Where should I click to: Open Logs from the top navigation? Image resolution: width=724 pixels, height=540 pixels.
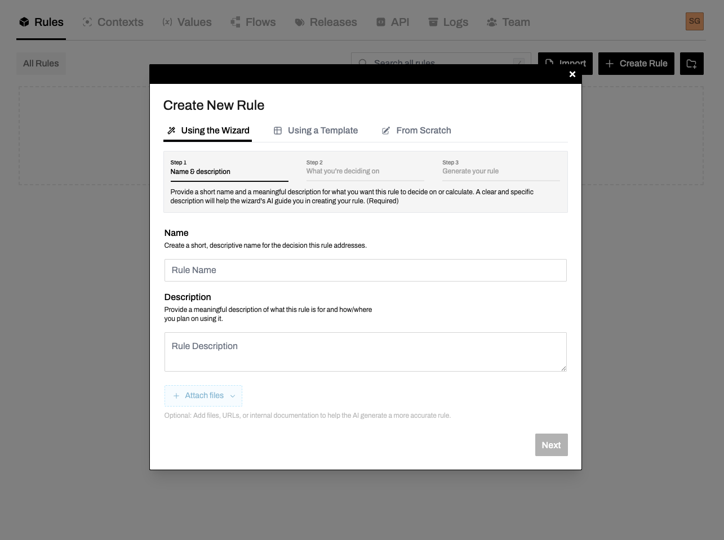pyautogui.click(x=448, y=21)
